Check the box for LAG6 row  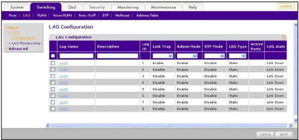click(53, 96)
